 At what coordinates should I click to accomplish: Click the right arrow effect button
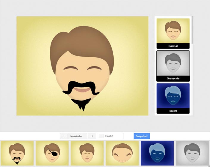(92, 136)
